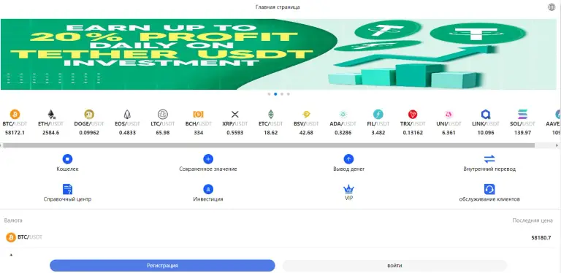The image size is (561, 273).
Task: Select the SOL/USDT Solana icon
Action: [523, 115]
